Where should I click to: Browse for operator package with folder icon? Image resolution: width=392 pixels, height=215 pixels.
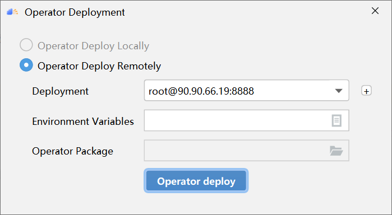[336, 151]
